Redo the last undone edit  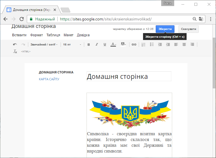(23, 44)
